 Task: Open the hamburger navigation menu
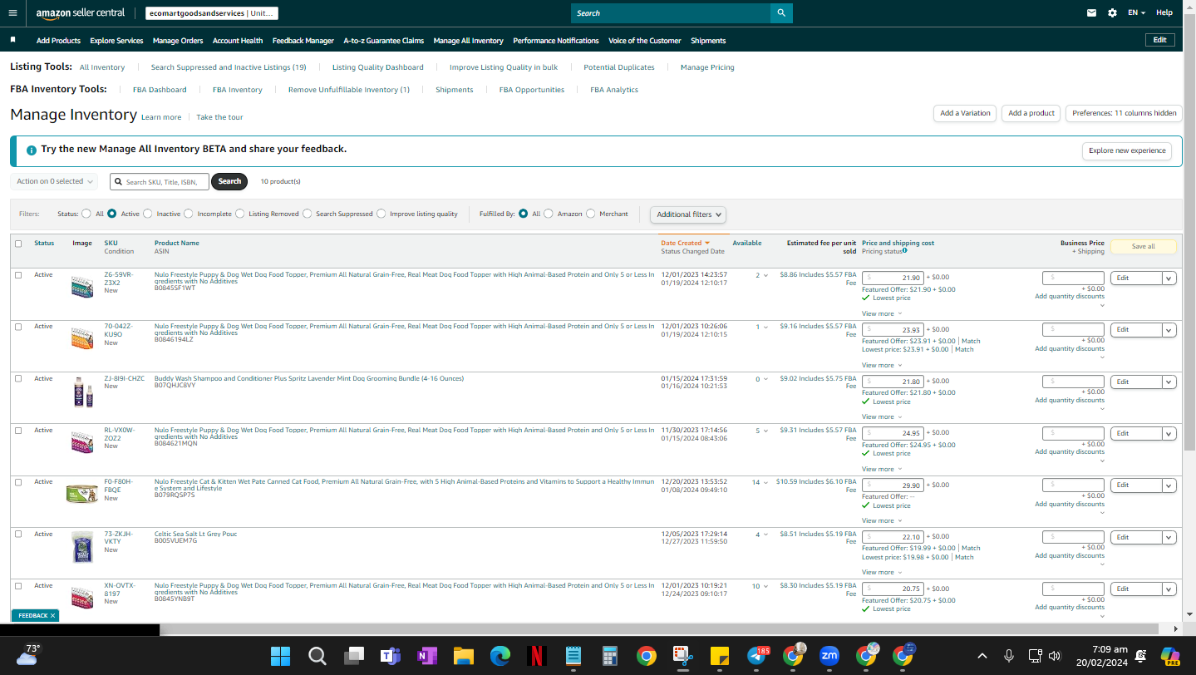(x=12, y=13)
